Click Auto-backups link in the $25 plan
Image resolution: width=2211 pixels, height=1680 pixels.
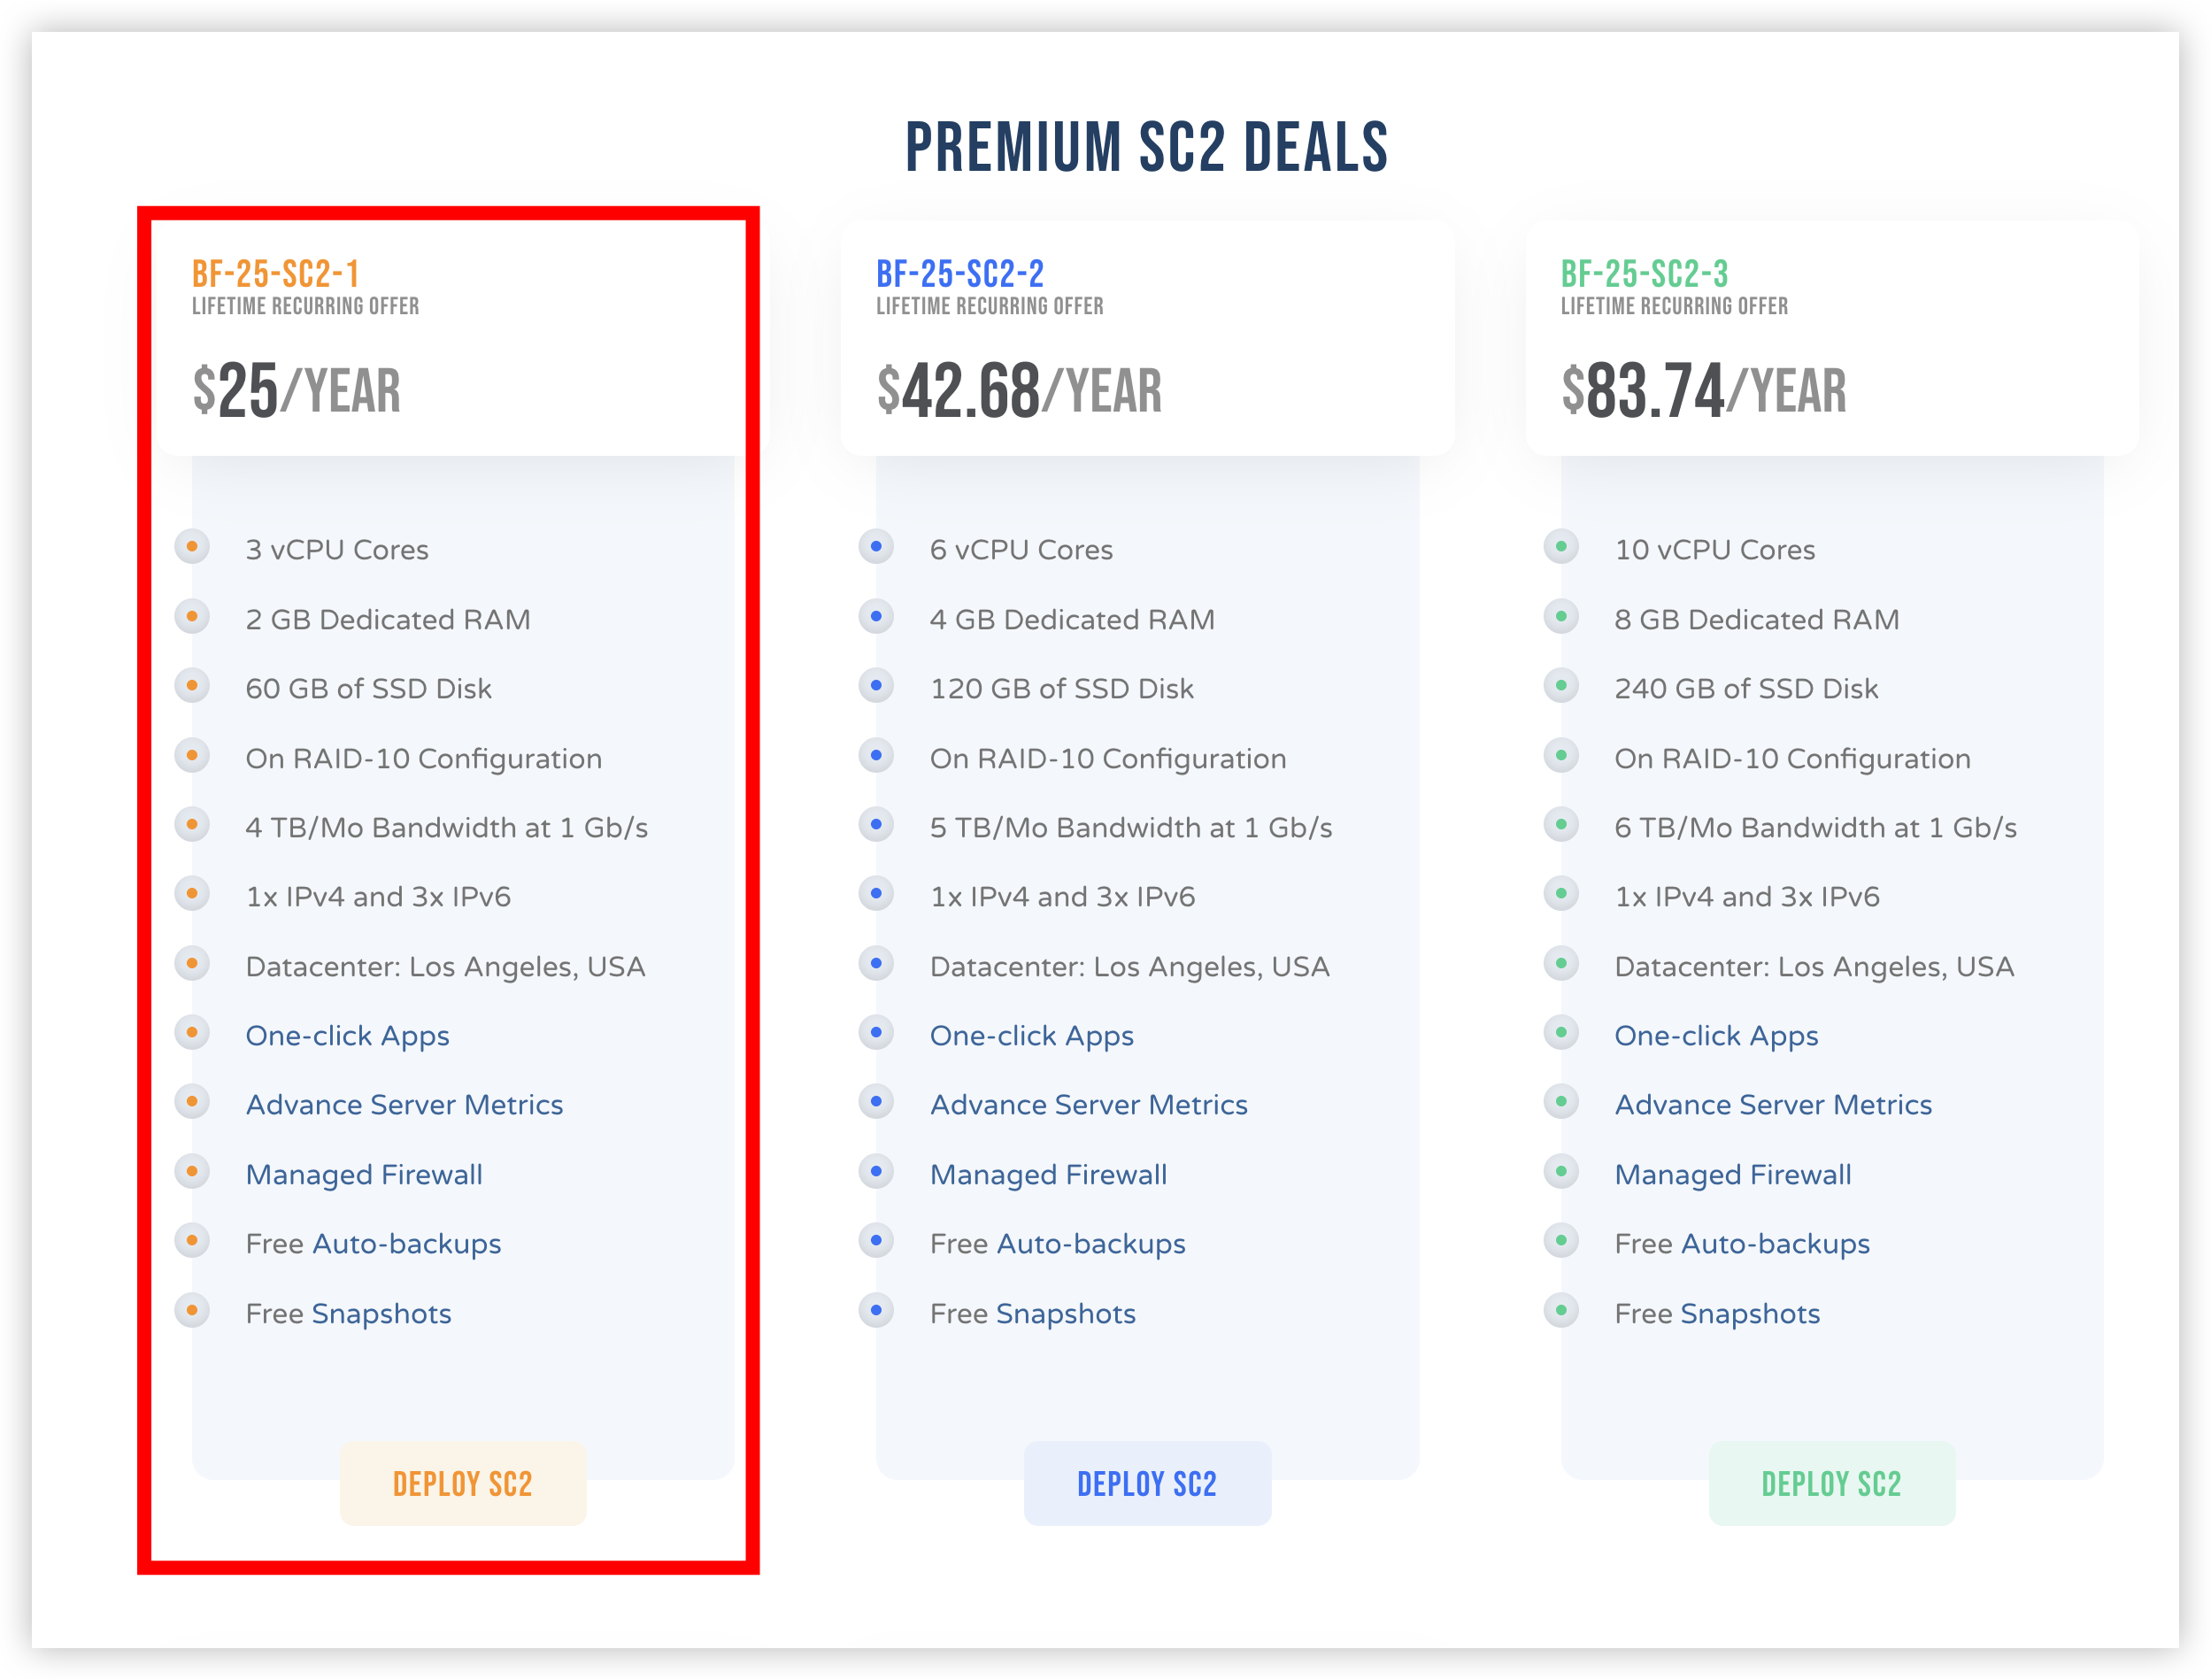[406, 1243]
